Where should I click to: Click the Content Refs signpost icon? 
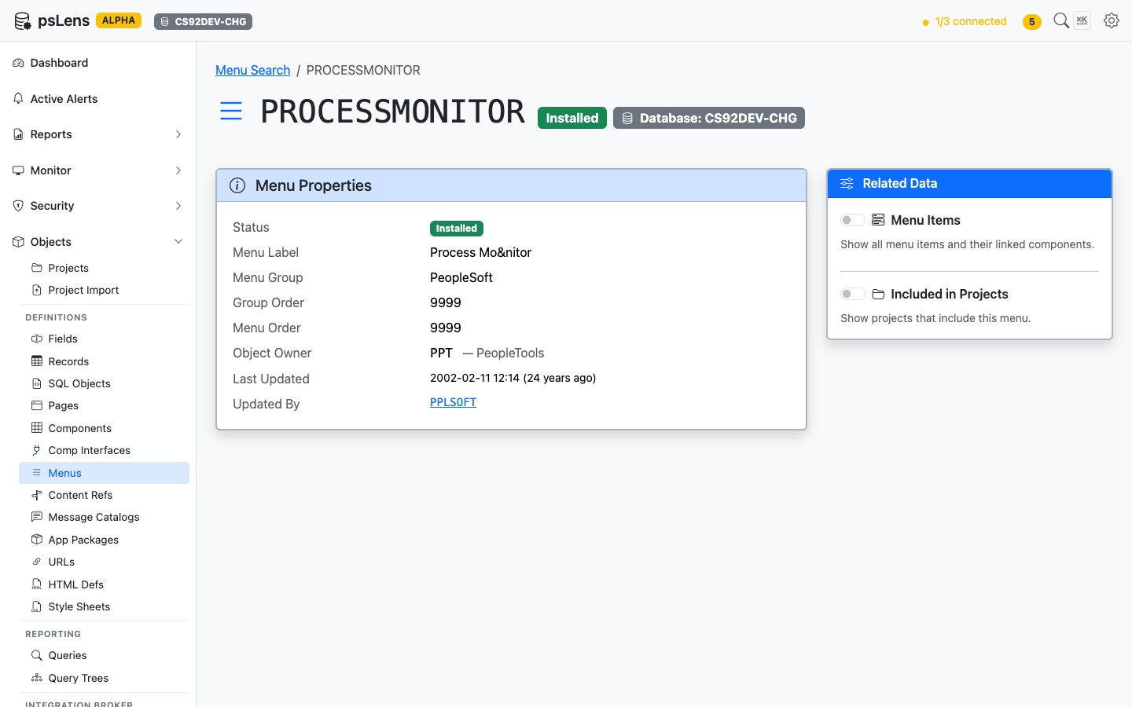coord(36,495)
